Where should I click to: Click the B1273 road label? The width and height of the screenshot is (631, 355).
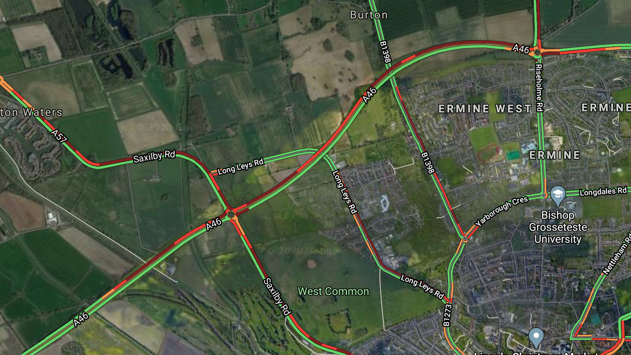[447, 316]
